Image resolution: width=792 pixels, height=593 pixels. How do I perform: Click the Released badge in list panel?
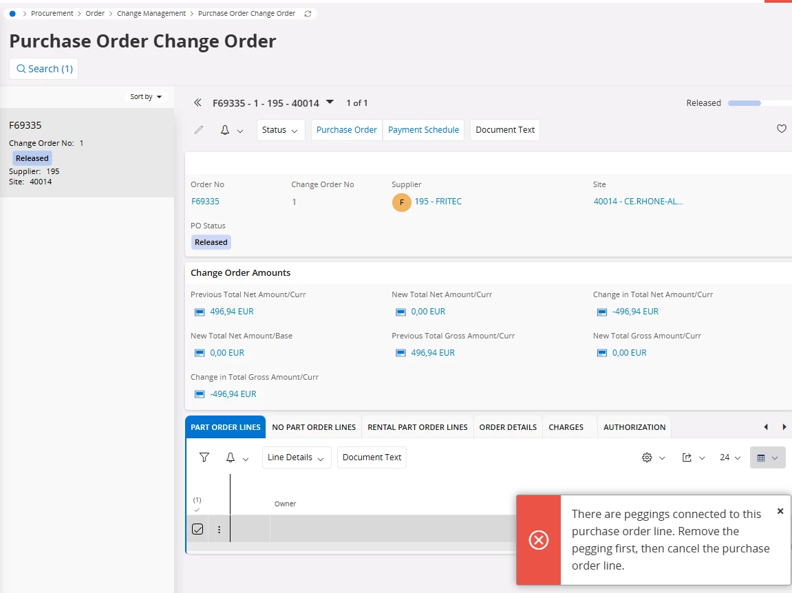click(32, 158)
